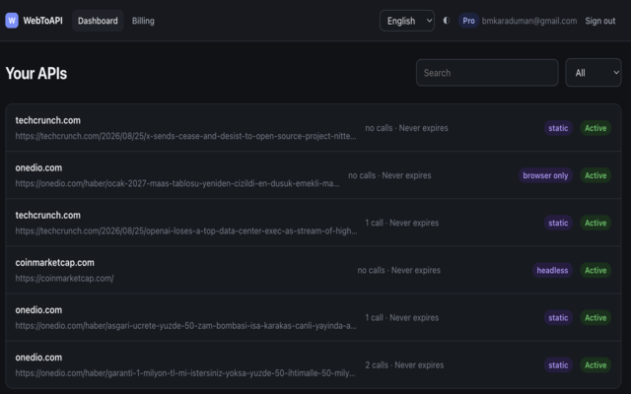Click "2 calls · Never expires" text
631x394 pixels.
(404, 365)
